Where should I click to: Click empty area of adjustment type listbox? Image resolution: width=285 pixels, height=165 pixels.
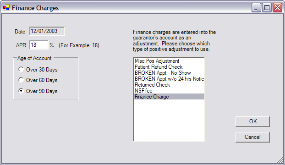169,120
